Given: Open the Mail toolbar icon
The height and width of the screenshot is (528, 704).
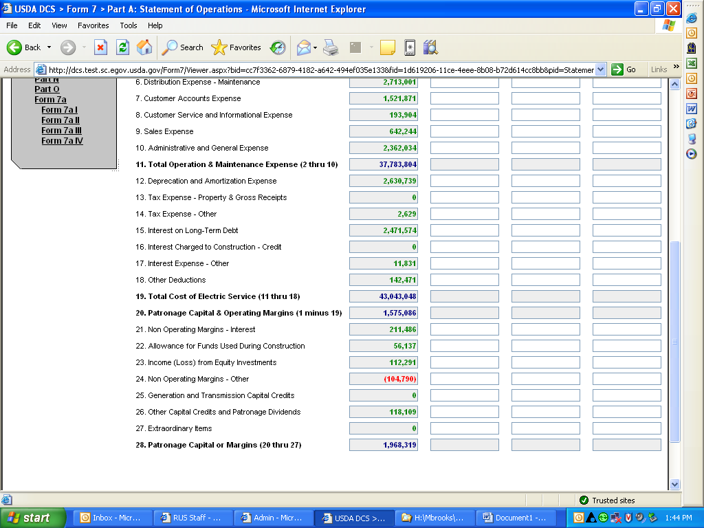Looking at the screenshot, I should pyautogui.click(x=303, y=47).
